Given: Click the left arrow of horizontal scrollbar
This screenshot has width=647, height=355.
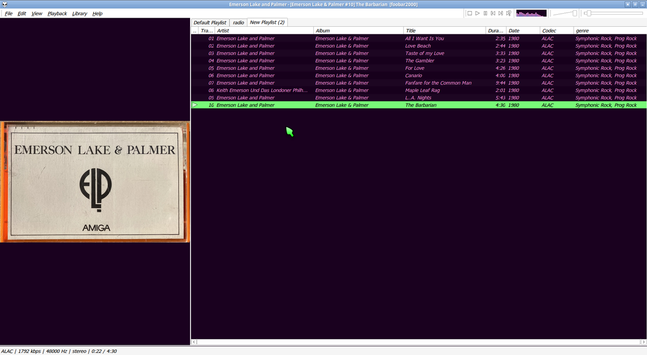Looking at the screenshot, I should (x=194, y=342).
